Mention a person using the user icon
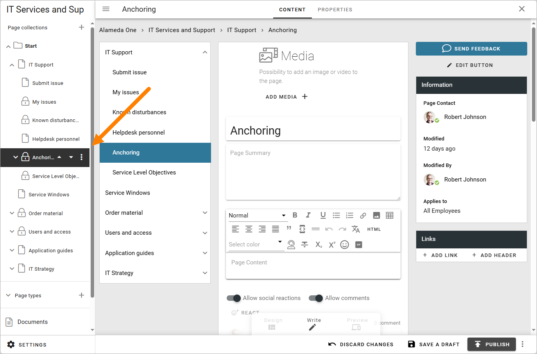Viewport: 537px width, 354px height. pyautogui.click(x=291, y=244)
